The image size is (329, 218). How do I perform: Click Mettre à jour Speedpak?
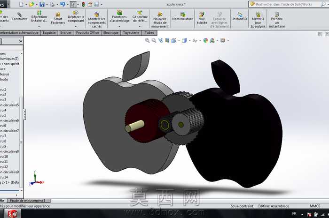(x=258, y=20)
